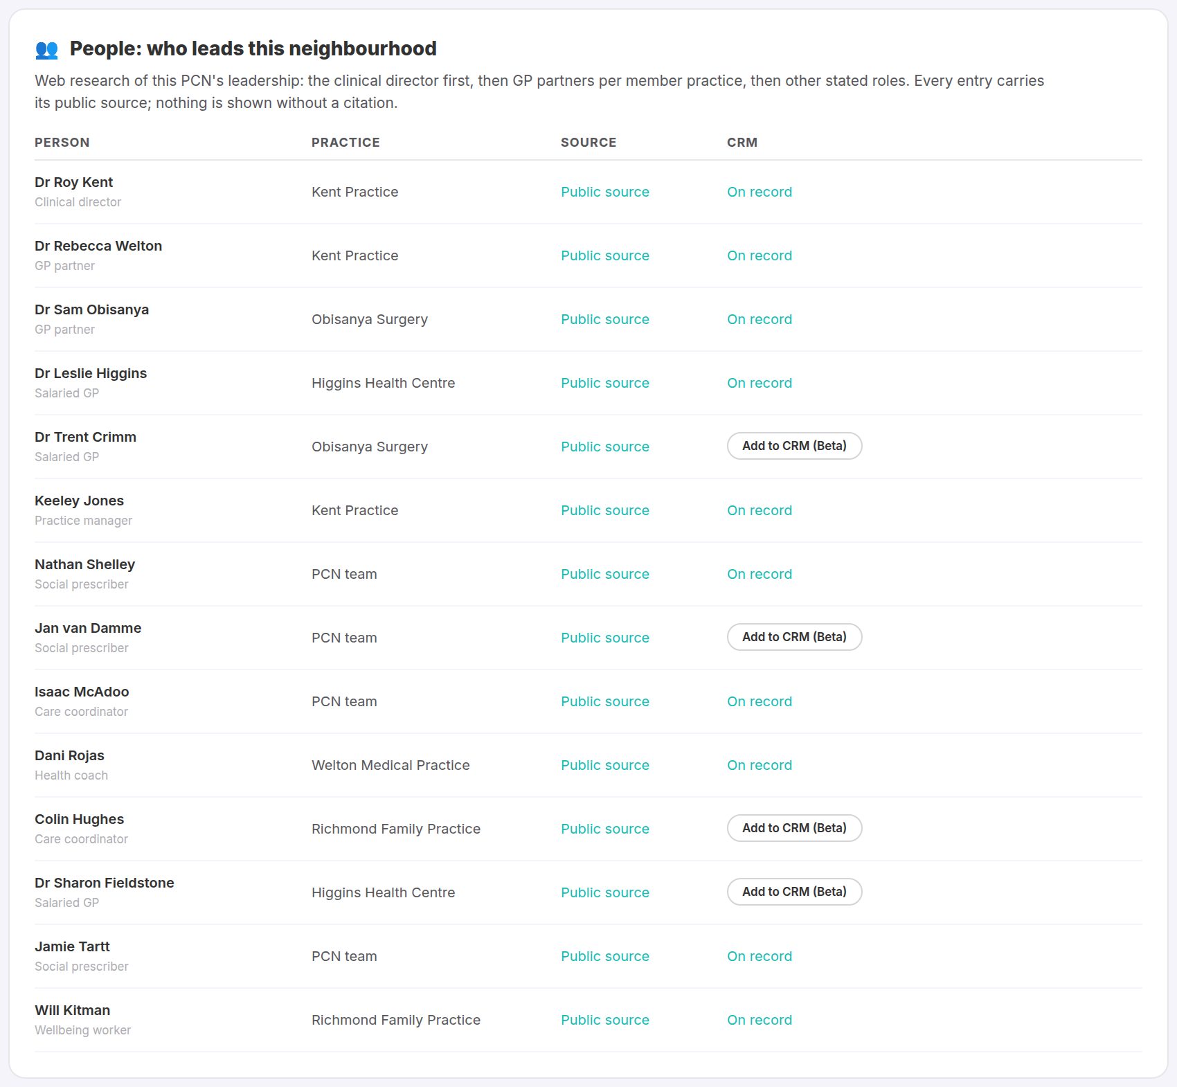
Task: Open Dr Rebecca Welton's public source link
Action: 605,255
